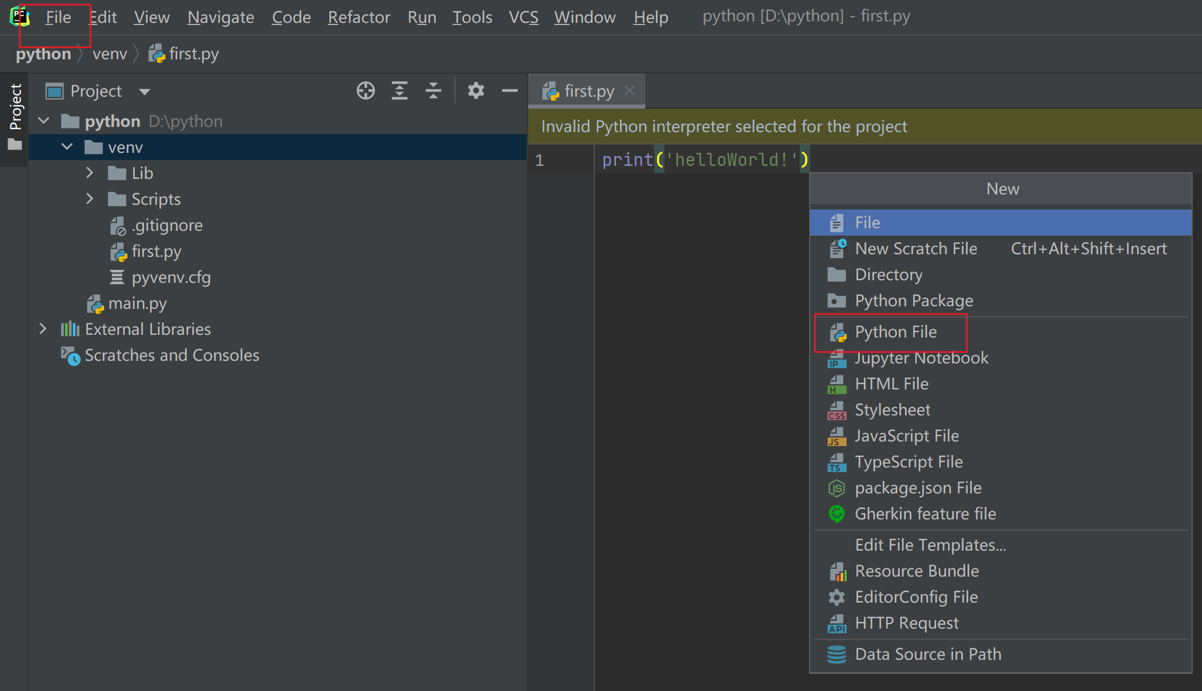Click the print code line in editor
1202x691 pixels.
[x=706, y=160]
